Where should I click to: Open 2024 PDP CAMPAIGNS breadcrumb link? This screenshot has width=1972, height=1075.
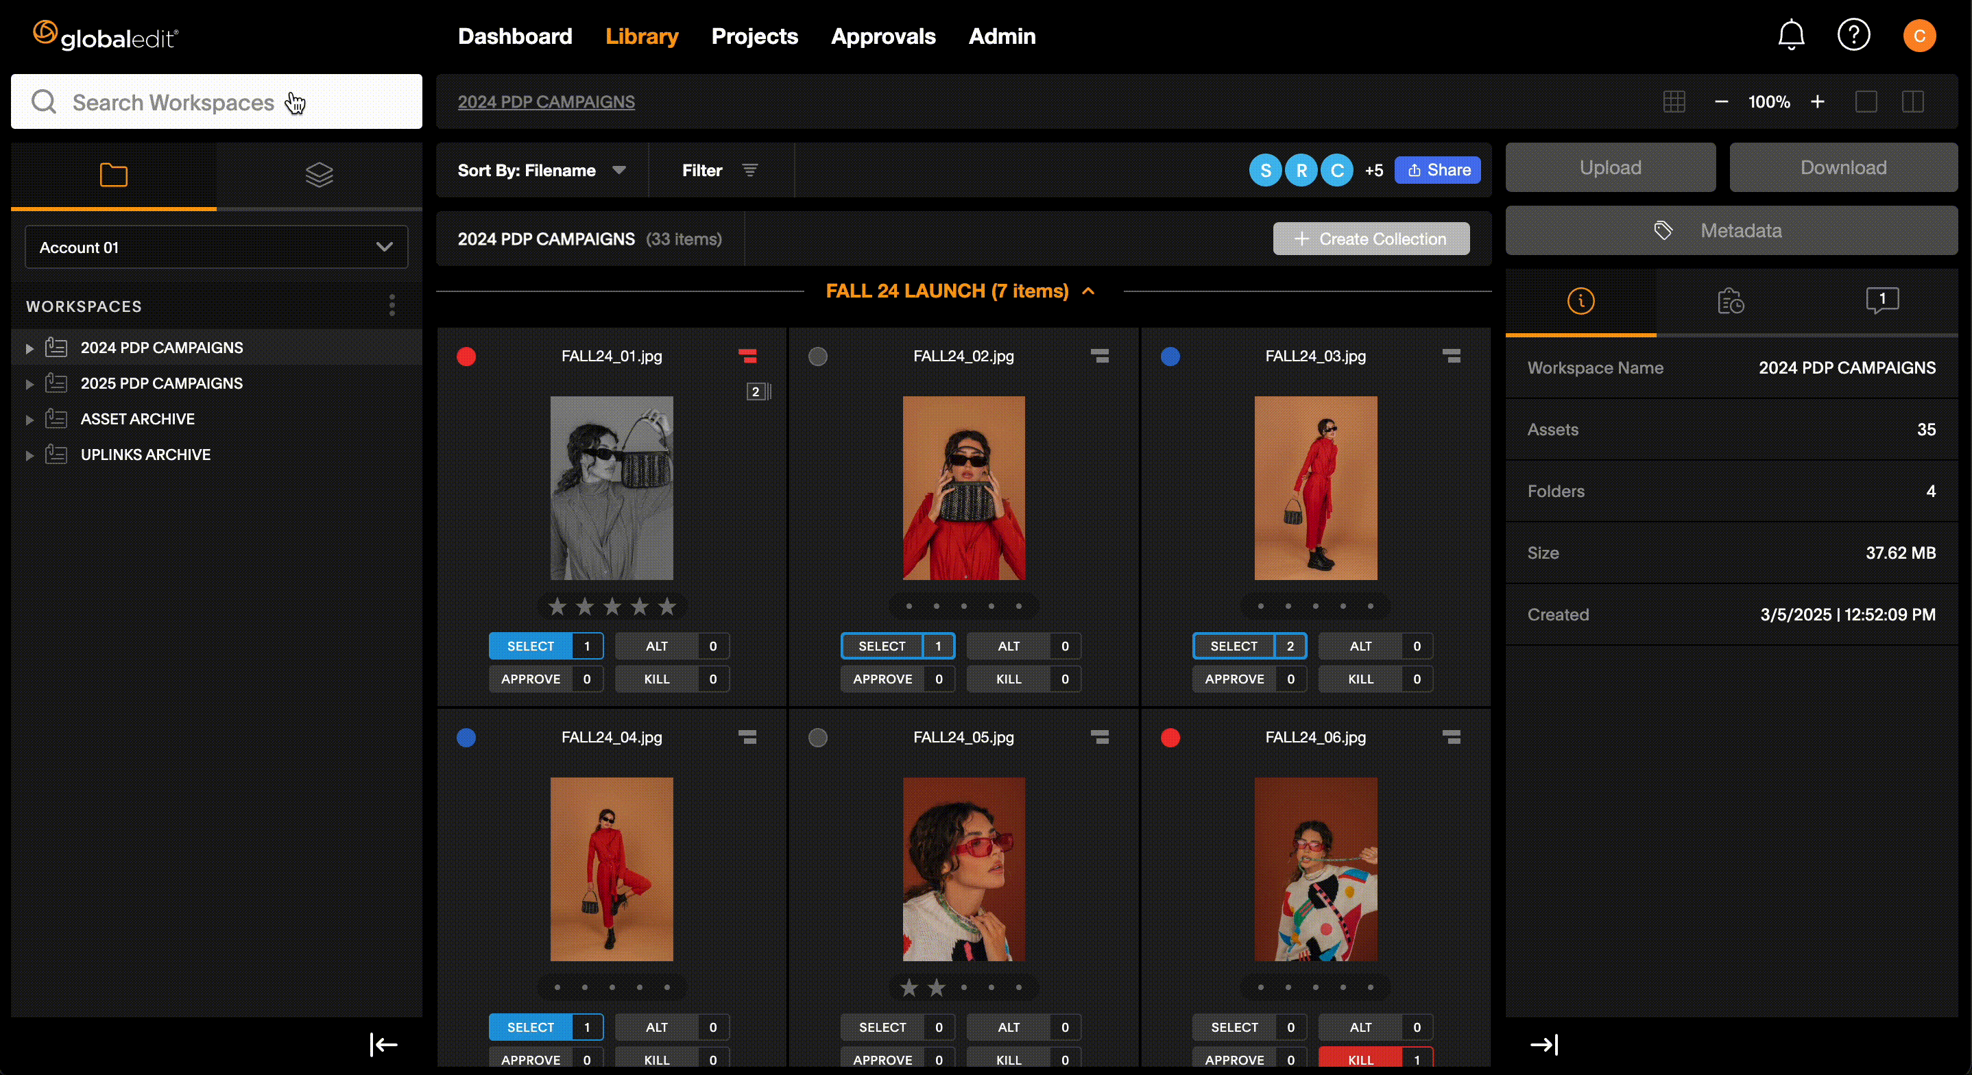point(546,102)
